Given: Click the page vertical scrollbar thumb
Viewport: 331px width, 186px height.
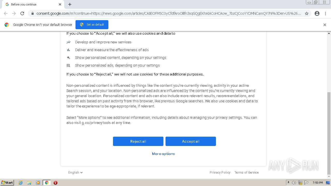Looking at the screenshot, I should (329, 133).
